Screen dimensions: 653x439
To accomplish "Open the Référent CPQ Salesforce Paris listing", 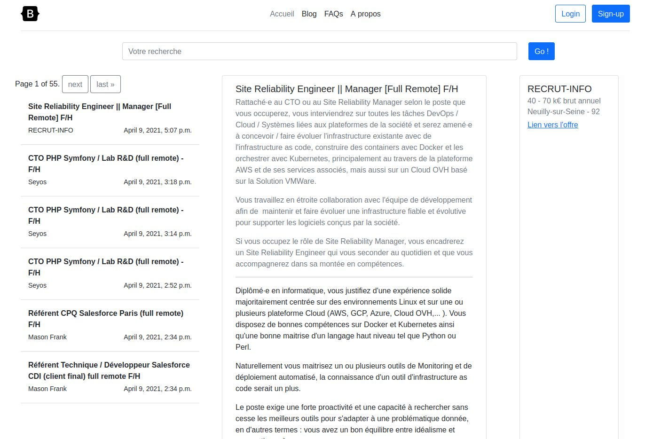I will [106, 319].
